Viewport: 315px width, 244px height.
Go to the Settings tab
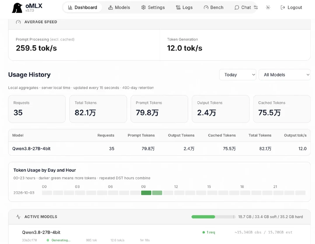click(x=153, y=7)
